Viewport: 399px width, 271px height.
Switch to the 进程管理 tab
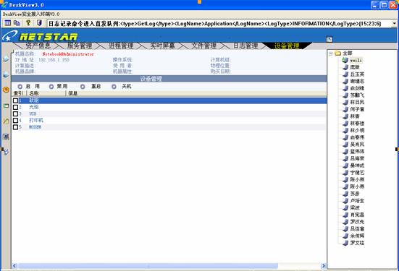(x=121, y=46)
